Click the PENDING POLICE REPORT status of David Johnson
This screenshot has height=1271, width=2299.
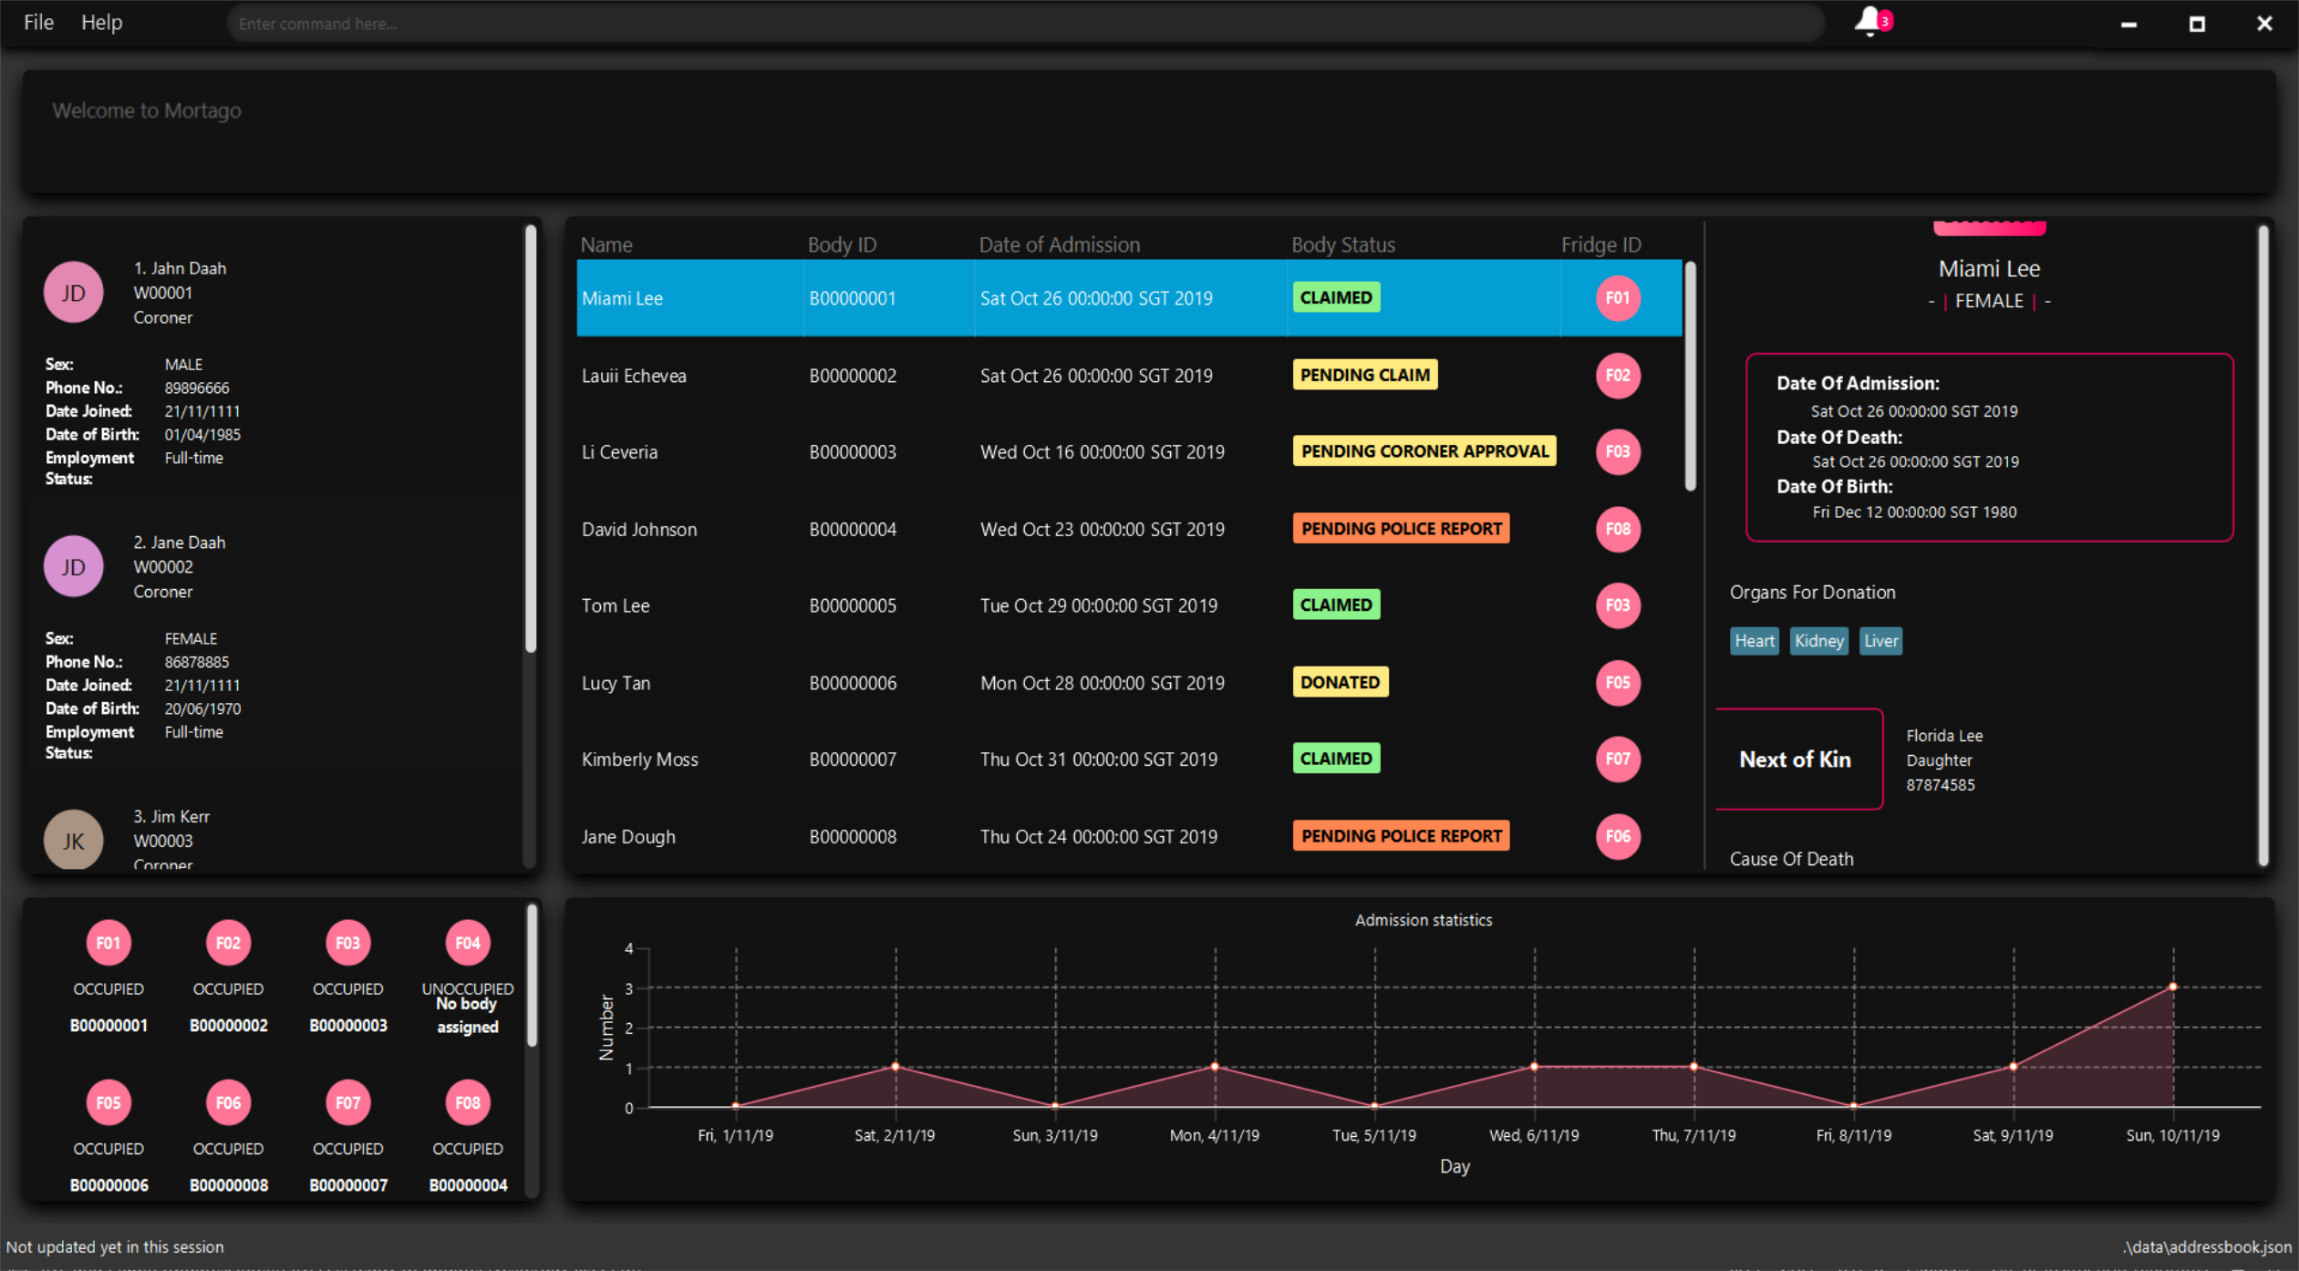pyautogui.click(x=1400, y=529)
